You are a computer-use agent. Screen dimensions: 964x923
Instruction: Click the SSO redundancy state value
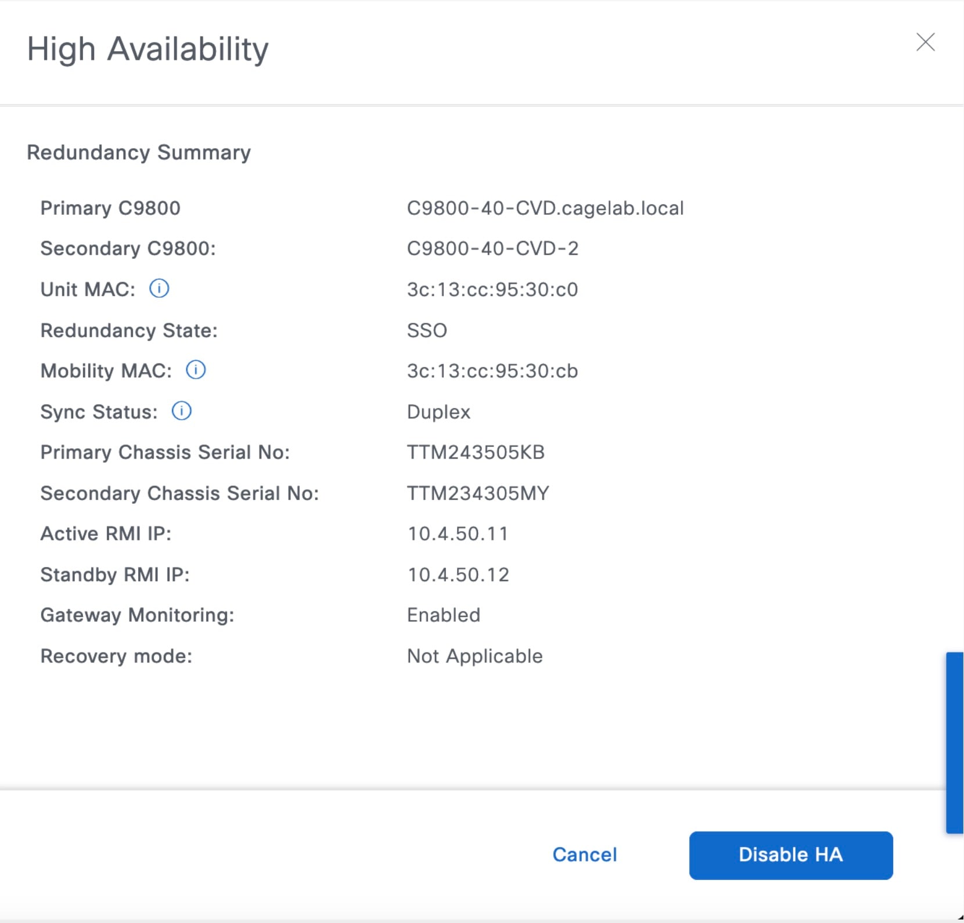tap(427, 330)
